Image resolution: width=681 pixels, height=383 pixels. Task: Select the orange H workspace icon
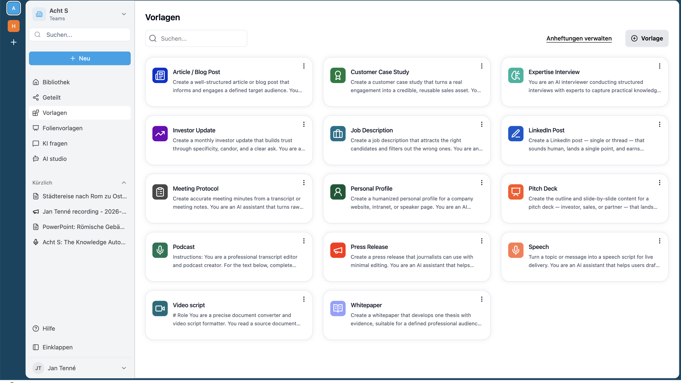13,26
